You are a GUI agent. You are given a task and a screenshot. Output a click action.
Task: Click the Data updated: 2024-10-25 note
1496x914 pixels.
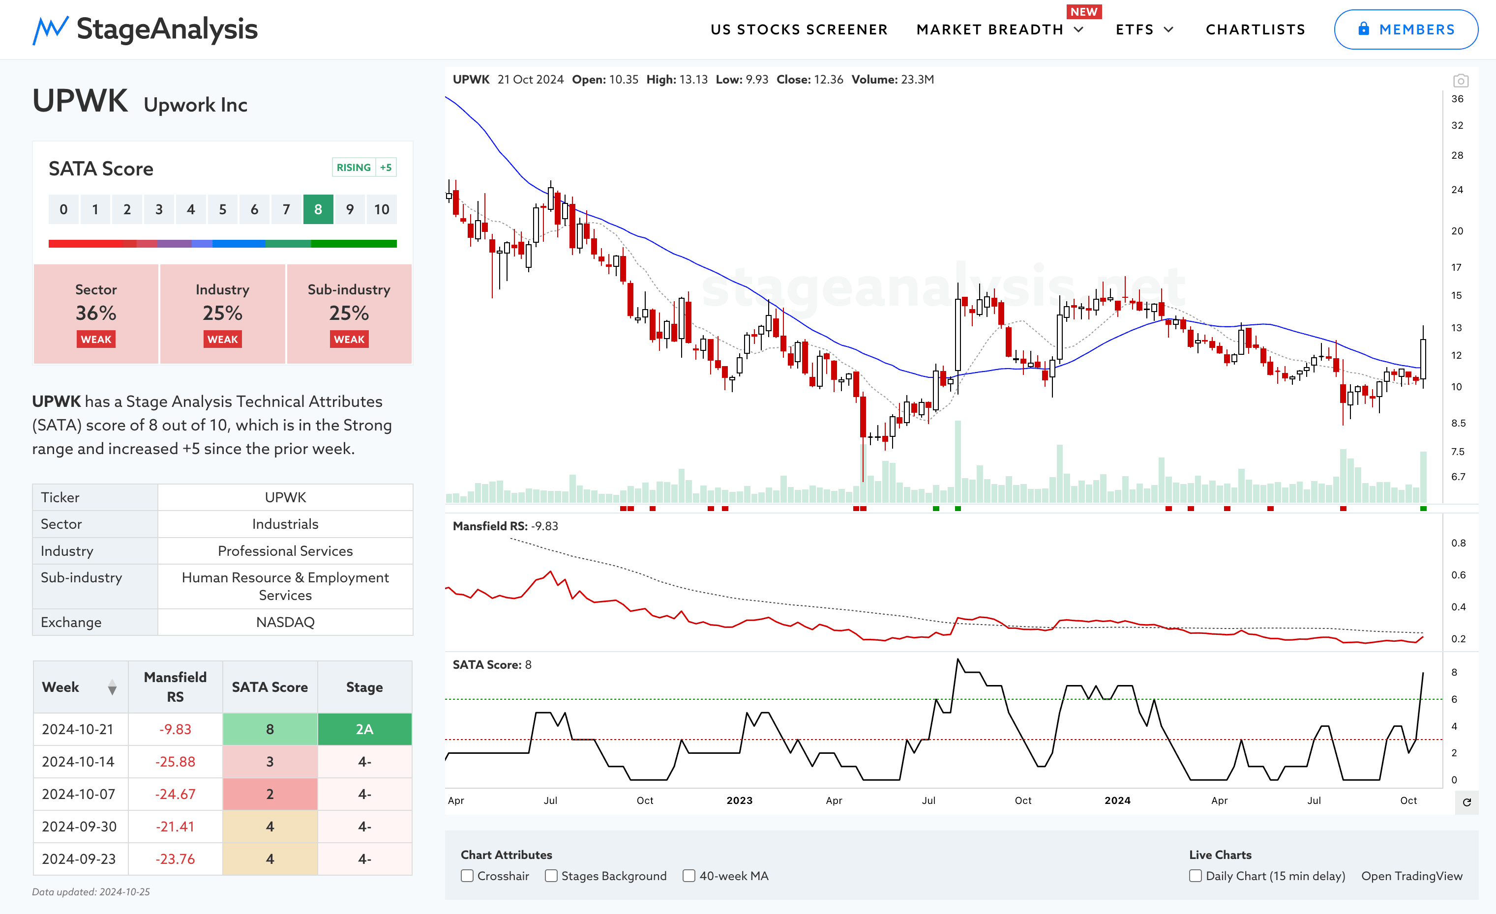coord(91,891)
